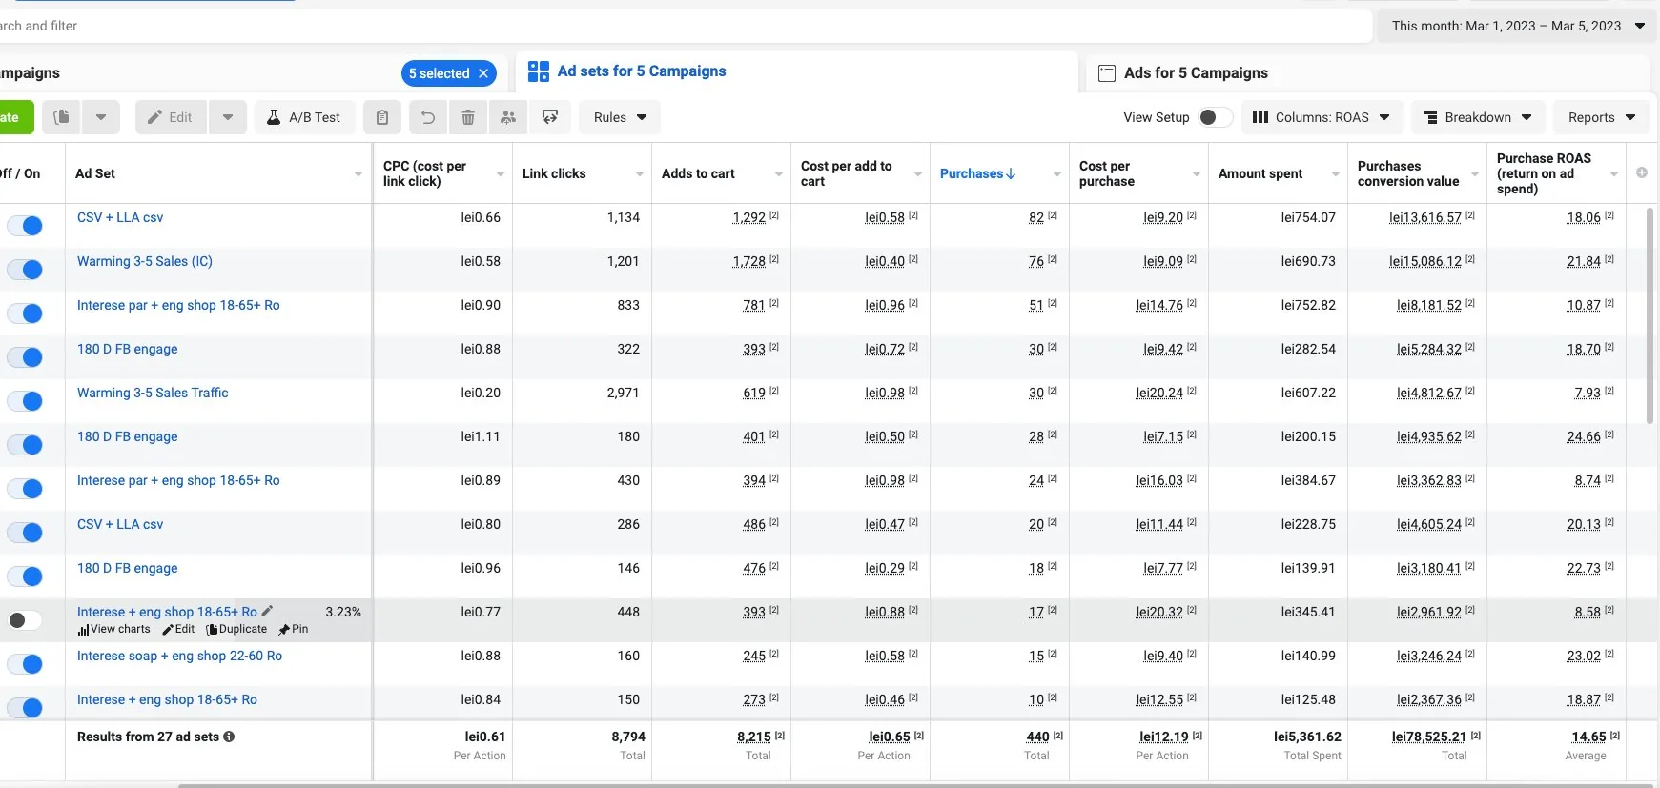Image resolution: width=1660 pixels, height=788 pixels.
Task: Click the info icon beside Results from 27 ad sets
Action: [x=229, y=737]
